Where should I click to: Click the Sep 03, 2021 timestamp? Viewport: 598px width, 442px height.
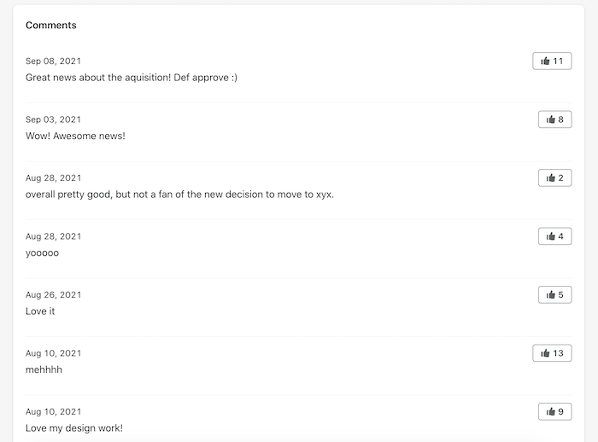click(x=53, y=119)
